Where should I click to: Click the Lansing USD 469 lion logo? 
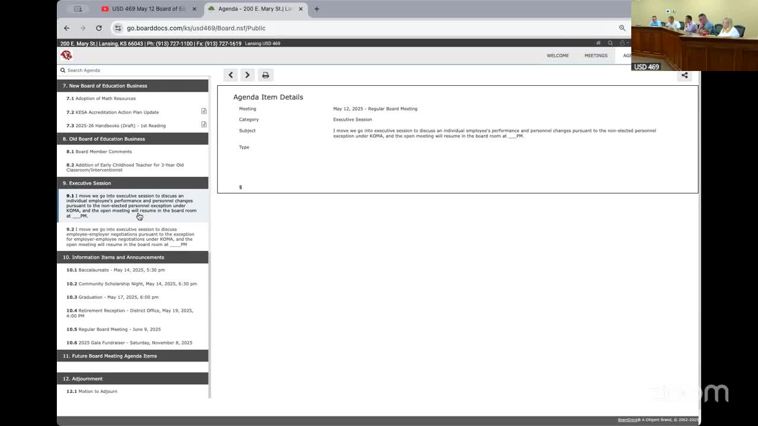click(66, 56)
